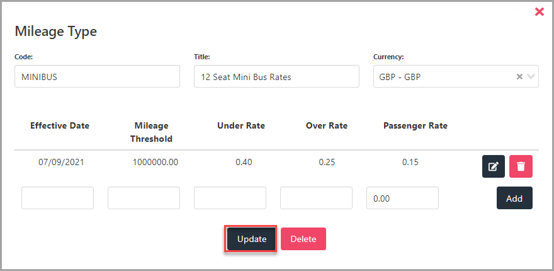Click the pink Delete button
This screenshot has height=271, width=554.
coord(303,239)
